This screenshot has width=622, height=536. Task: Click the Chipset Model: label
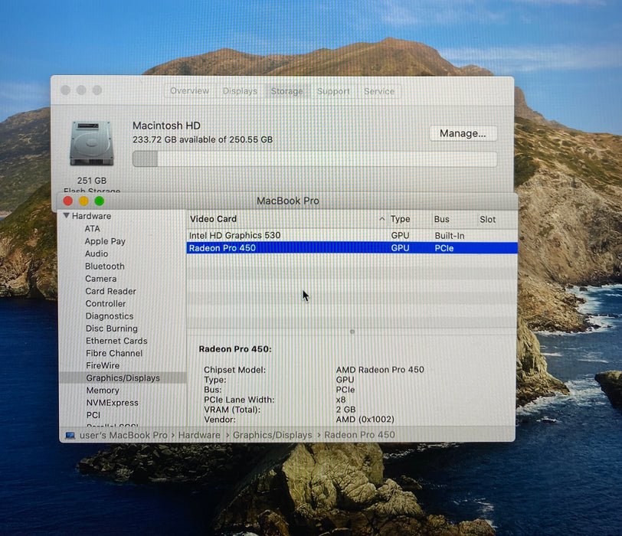[234, 370]
